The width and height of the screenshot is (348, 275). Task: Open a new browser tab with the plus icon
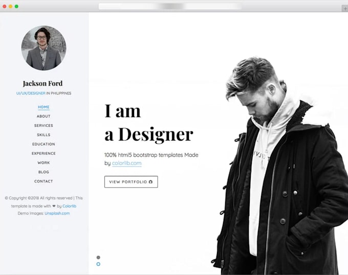[x=345, y=9]
